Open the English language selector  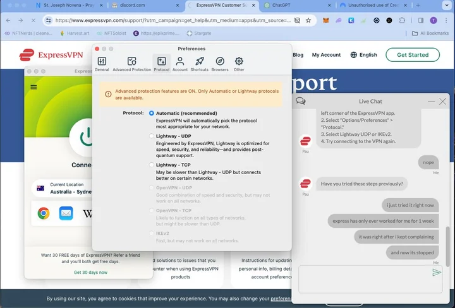click(x=363, y=55)
